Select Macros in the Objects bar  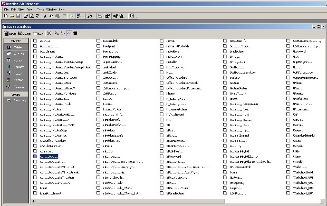coord(16,80)
